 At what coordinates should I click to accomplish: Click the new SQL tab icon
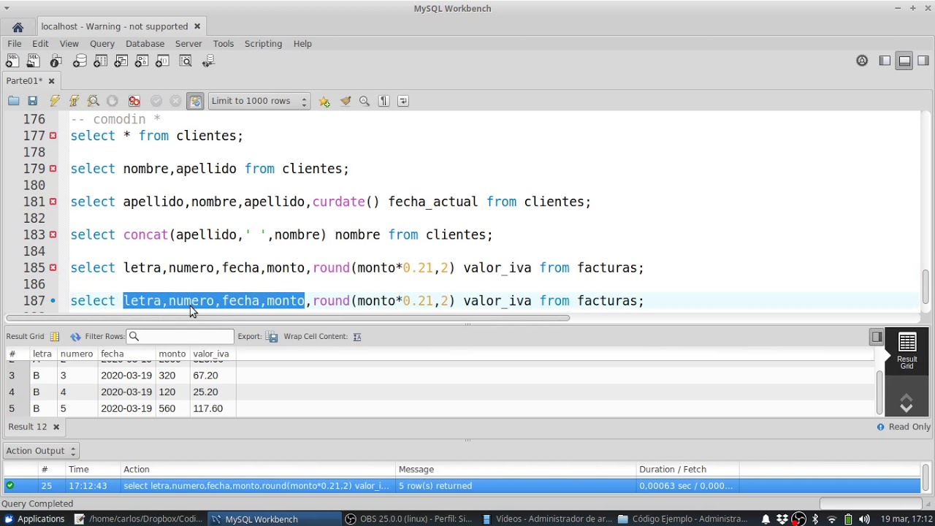click(12, 61)
